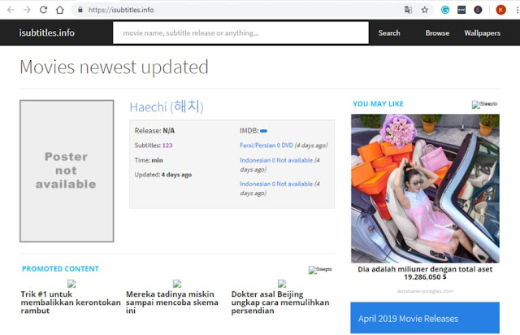The height and width of the screenshot is (335, 520).
Task: Focus the movie name search box
Action: pyautogui.click(x=240, y=33)
